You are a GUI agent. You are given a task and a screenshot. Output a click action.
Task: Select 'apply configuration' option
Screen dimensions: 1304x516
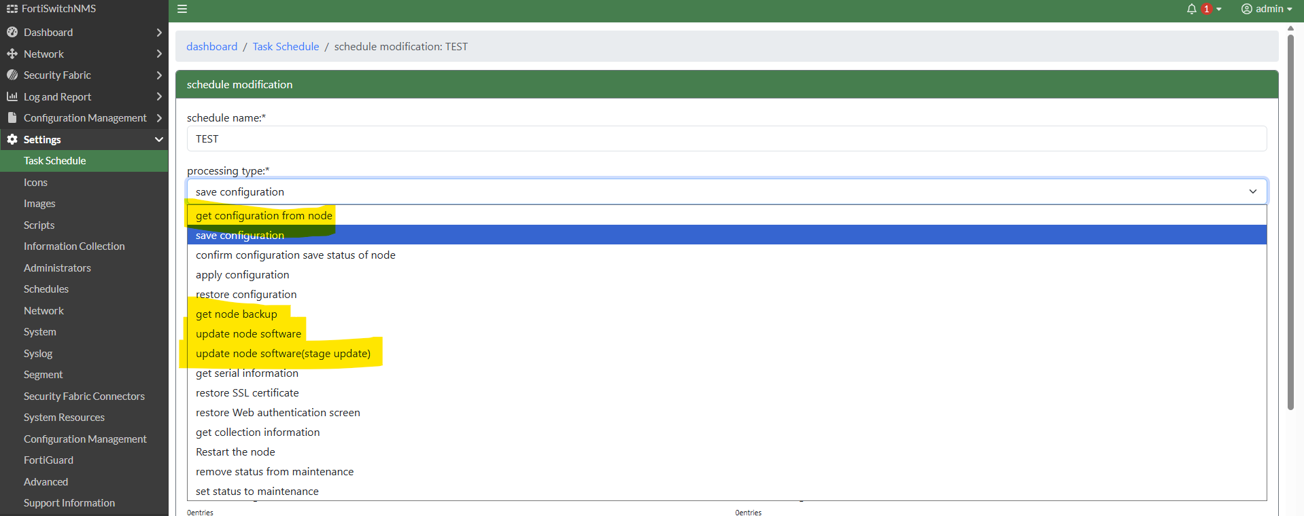pos(727,274)
